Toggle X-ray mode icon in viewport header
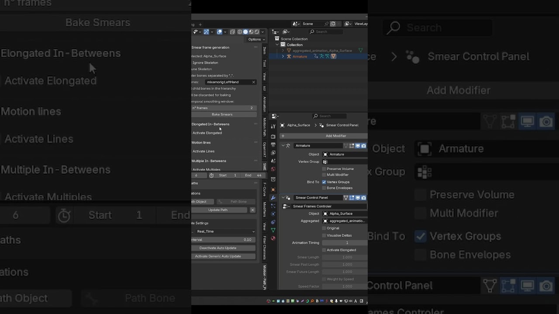Image resolution: width=559 pixels, height=314 pixels. (232, 32)
